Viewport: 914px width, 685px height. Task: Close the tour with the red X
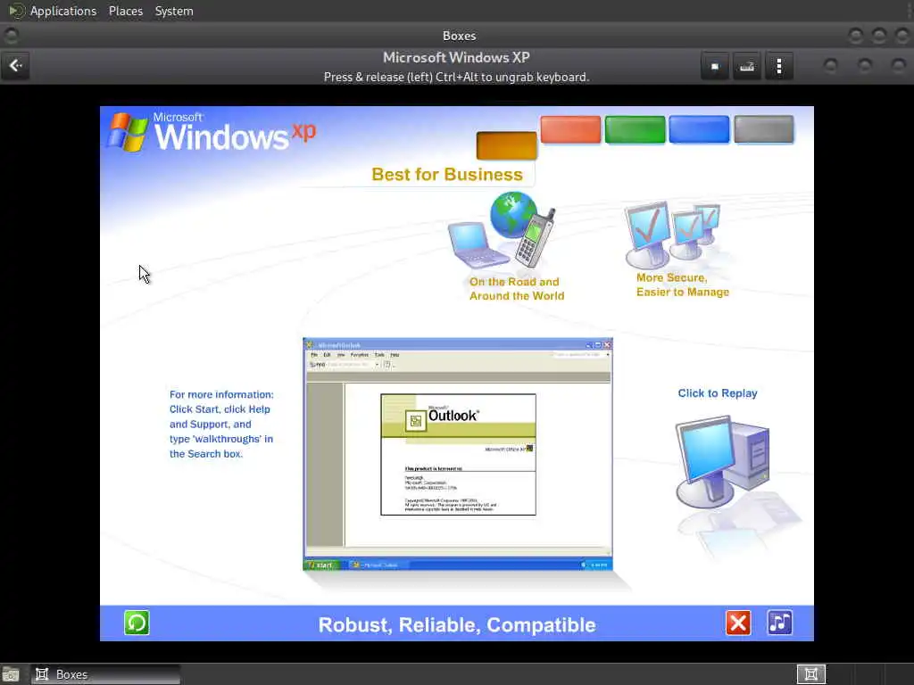coord(738,623)
